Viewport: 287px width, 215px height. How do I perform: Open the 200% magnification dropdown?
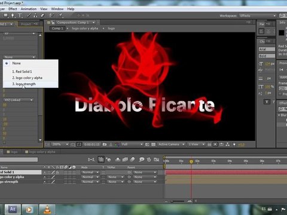coord(60,145)
